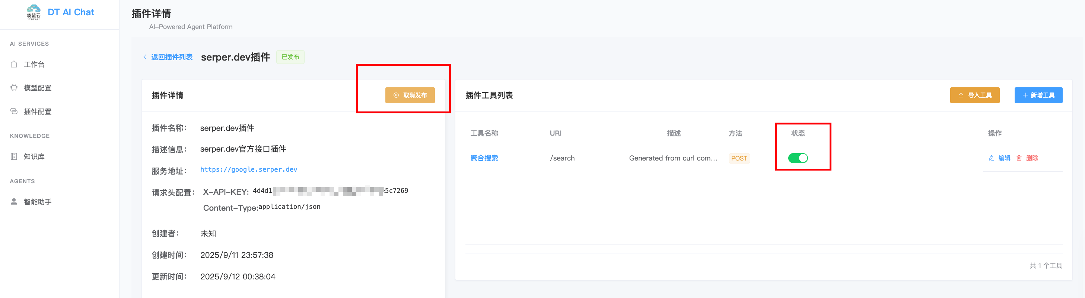Open 知识库 in the sidebar
Screen dimensions: 1085x298
[x=34, y=156]
